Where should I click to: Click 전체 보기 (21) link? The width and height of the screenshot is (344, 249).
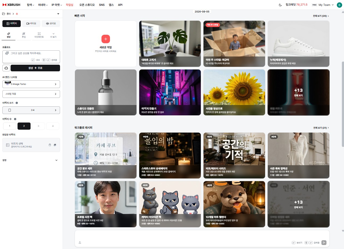click(x=321, y=128)
